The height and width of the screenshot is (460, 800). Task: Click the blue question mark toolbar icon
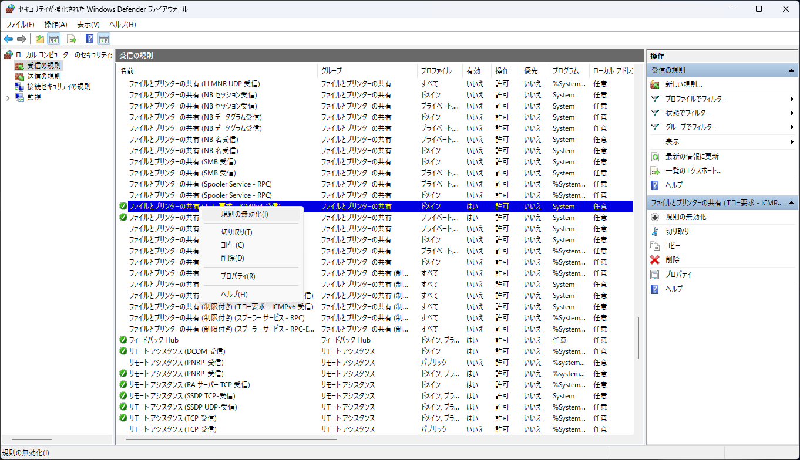pyautogui.click(x=90, y=39)
